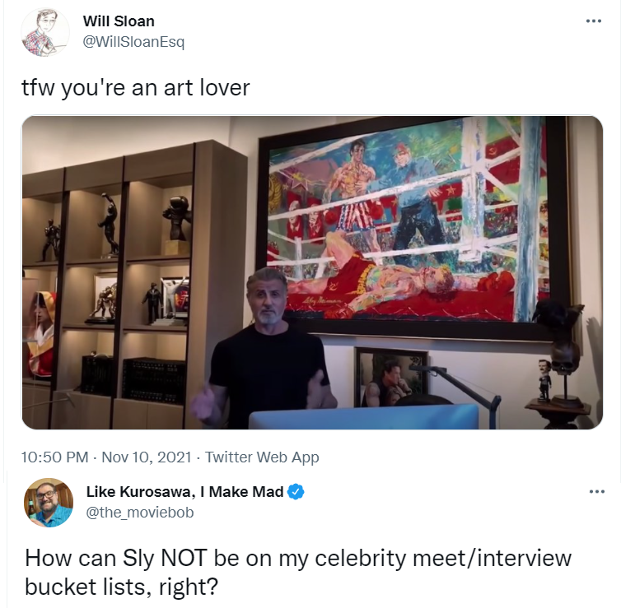
Task: Click the @the_moviebob handle
Action: (140, 513)
